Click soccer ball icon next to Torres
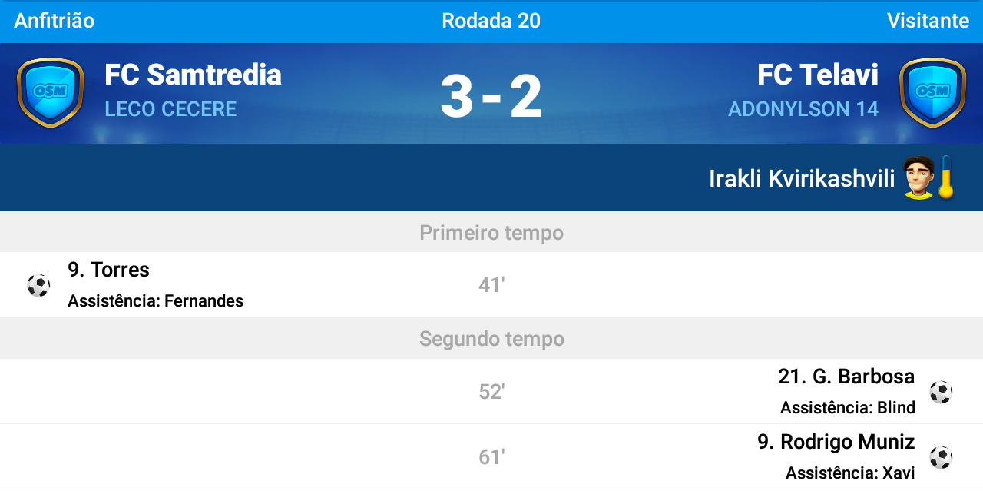Screen dimensions: 983x491 38,285
